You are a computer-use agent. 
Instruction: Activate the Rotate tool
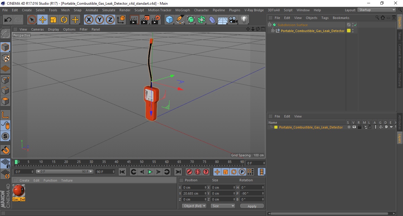(64, 20)
